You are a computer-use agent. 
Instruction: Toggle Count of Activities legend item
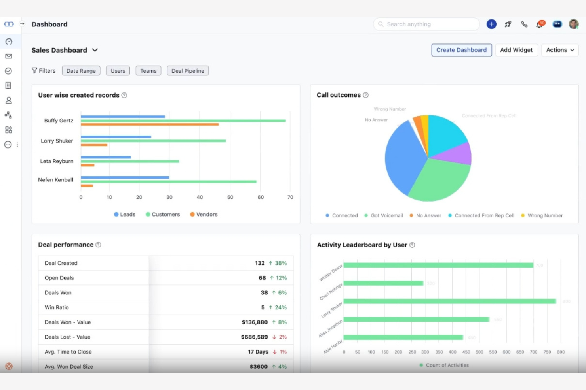click(x=444, y=365)
